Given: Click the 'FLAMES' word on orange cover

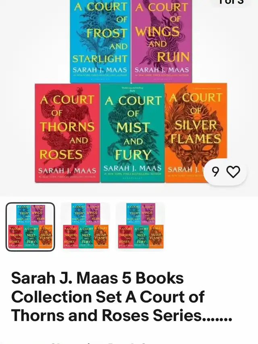Looking at the screenshot, I should click(x=196, y=139).
